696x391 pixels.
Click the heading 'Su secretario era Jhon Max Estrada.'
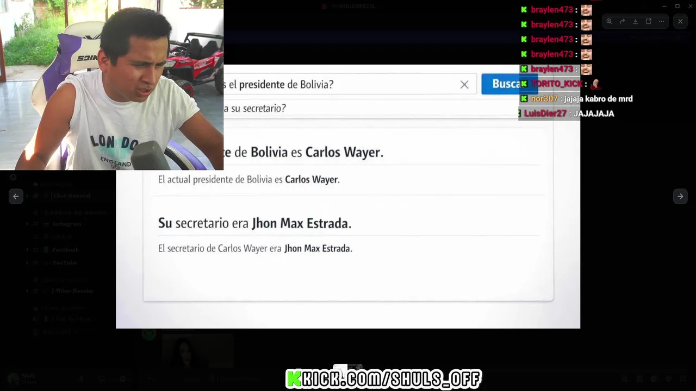point(254,223)
